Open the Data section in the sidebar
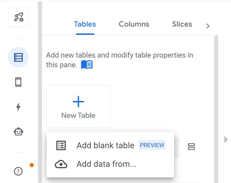Viewport: 231px width, 183px height. click(x=18, y=57)
